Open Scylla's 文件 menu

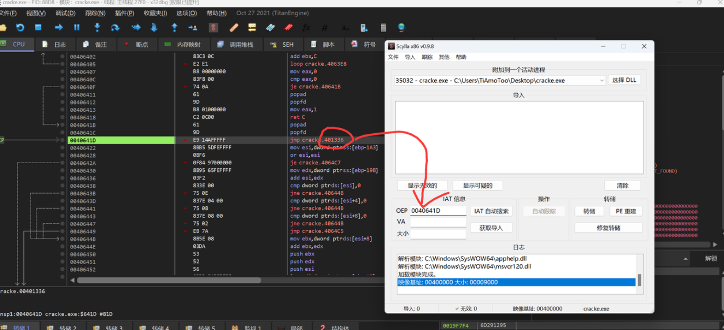(x=393, y=57)
